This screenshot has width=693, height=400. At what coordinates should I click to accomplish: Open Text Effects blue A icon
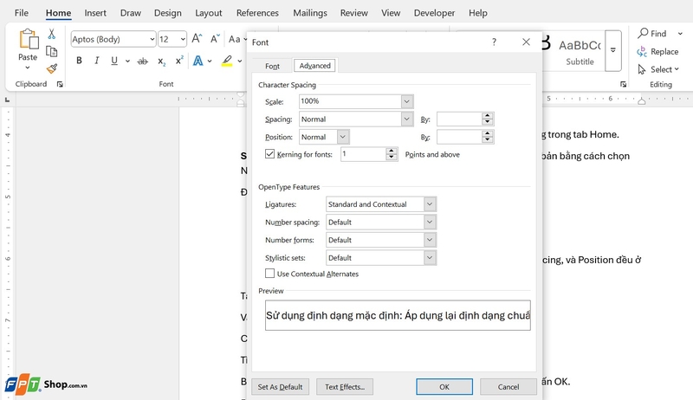coord(198,61)
